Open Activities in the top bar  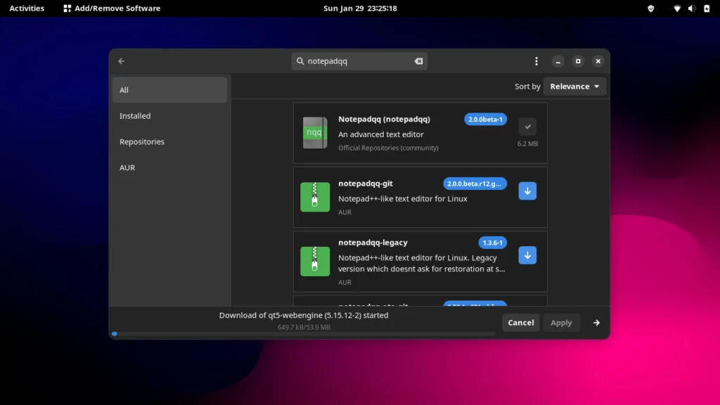coord(26,8)
